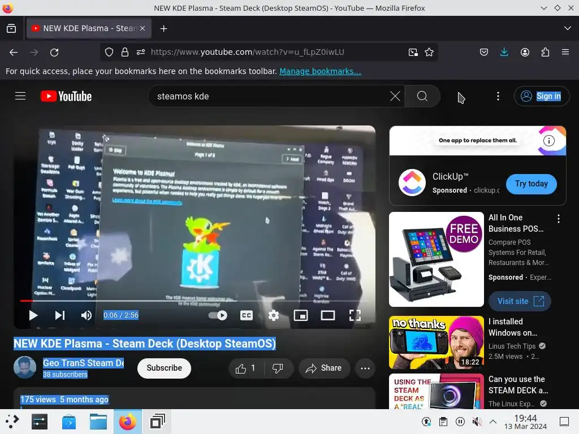Toggle the autoplay switch

click(218, 315)
